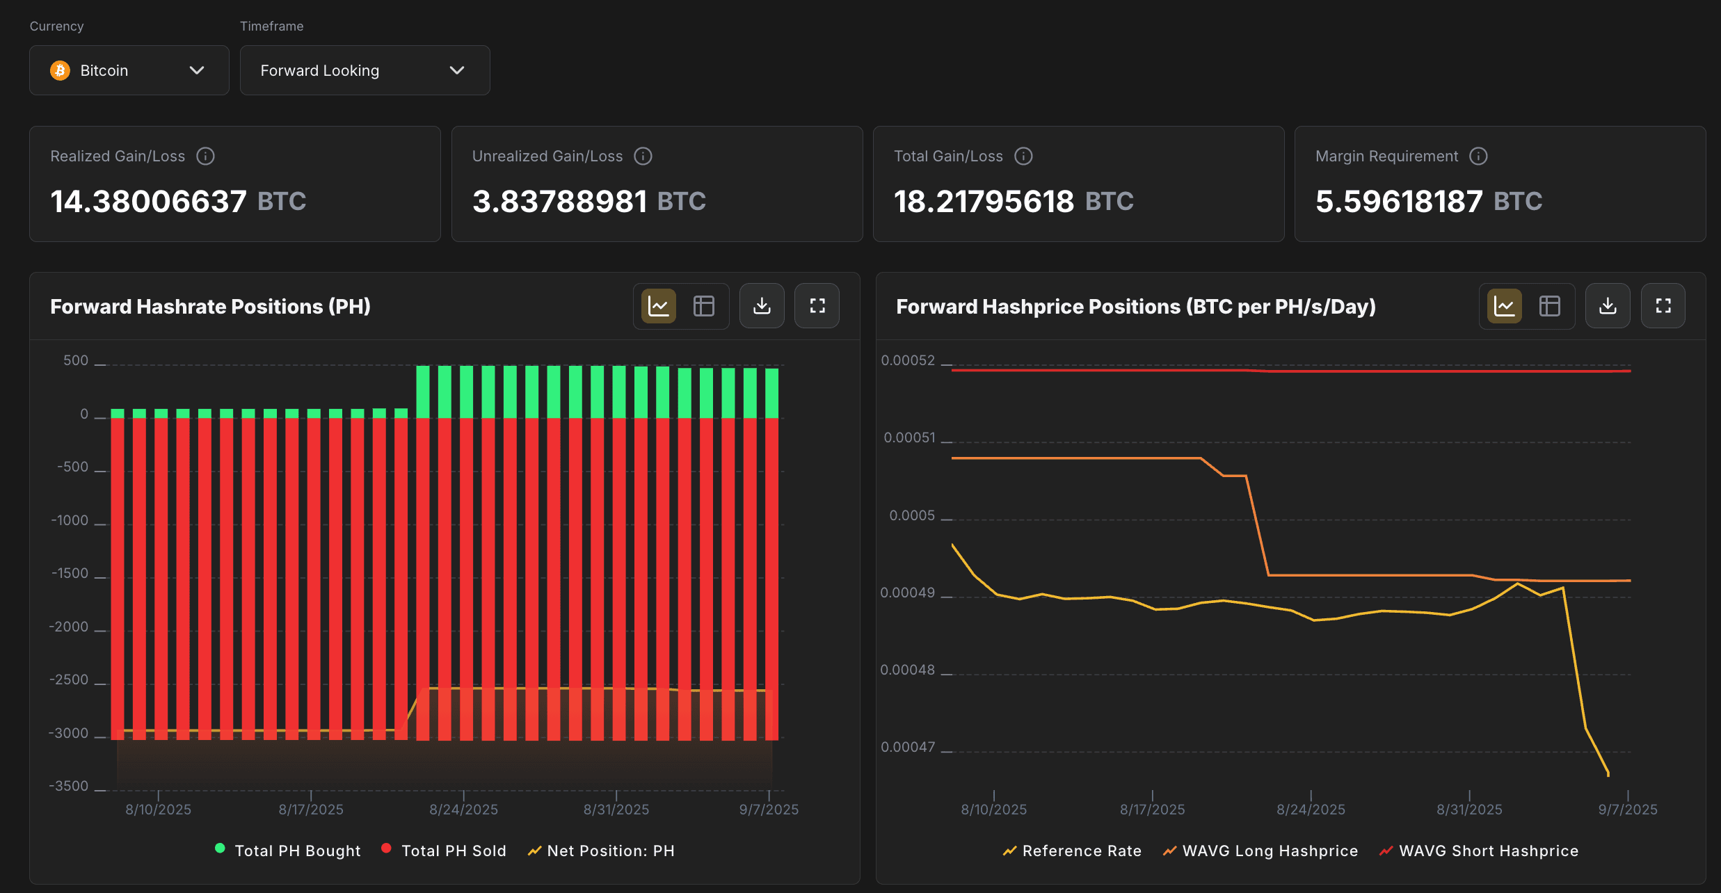
Task: Hide the WAVG Short Hashprice series
Action: (x=1479, y=850)
